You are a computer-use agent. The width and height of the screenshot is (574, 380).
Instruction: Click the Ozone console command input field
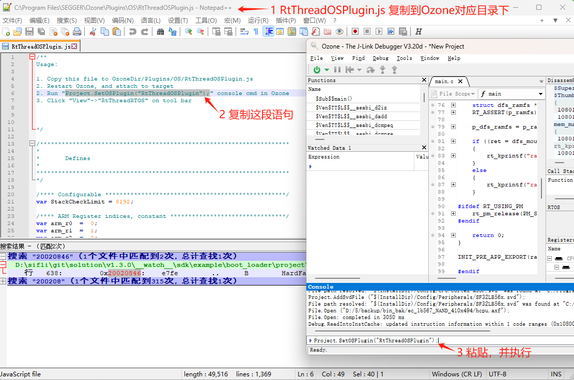click(441, 340)
